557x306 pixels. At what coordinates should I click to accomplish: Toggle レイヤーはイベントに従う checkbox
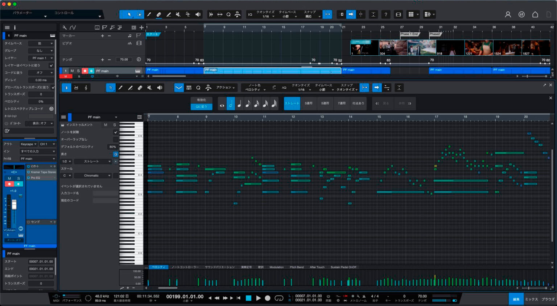(51, 65)
